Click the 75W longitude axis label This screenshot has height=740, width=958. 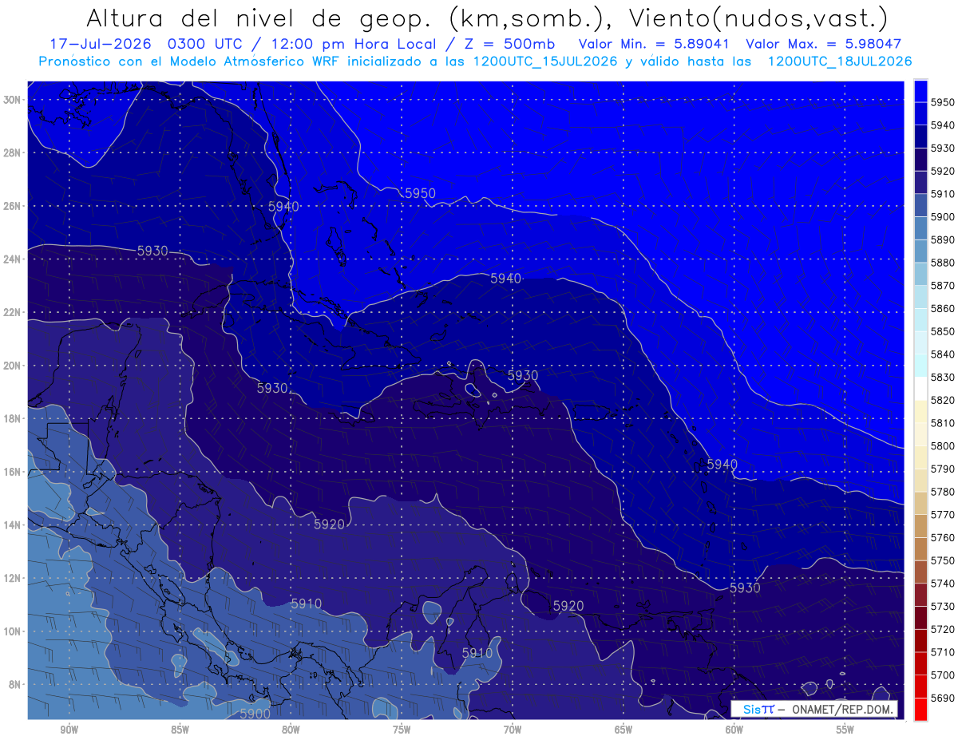coord(402,730)
